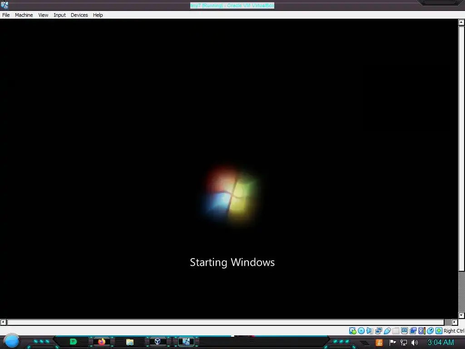
Task: Open the Machine menu
Action: point(24,15)
